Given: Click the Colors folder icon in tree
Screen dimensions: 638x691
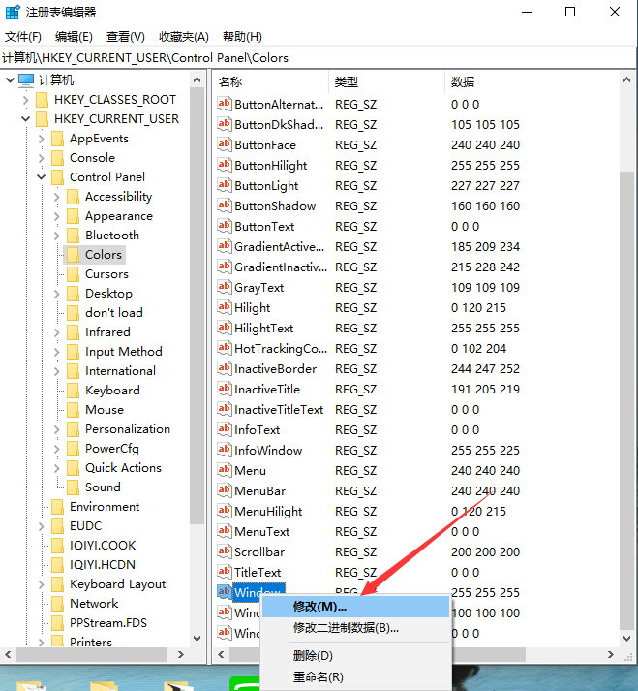Looking at the screenshot, I should (72, 255).
